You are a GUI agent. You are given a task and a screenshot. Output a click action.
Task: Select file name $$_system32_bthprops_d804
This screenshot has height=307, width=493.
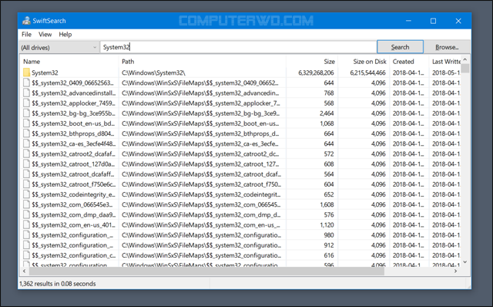click(73, 133)
